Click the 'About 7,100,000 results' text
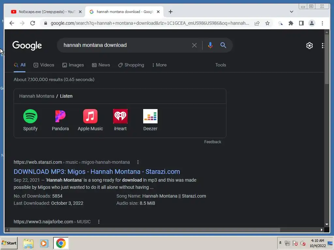334x250 pixels. pos(54,79)
